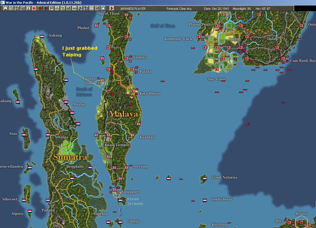
Task: Select the Dutch flag at Medan
Action: click(66, 102)
